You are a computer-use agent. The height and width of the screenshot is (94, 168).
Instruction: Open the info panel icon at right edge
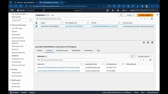coord(157,15)
